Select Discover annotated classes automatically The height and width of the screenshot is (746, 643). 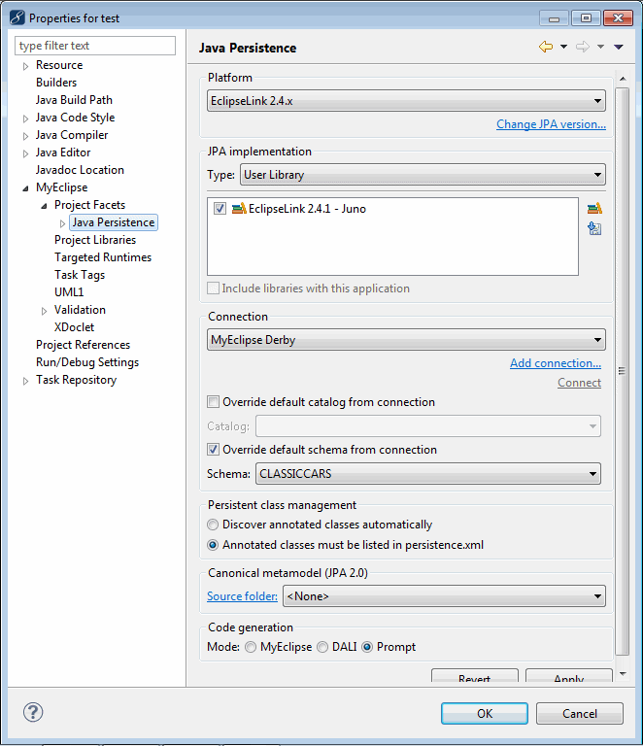[214, 525]
